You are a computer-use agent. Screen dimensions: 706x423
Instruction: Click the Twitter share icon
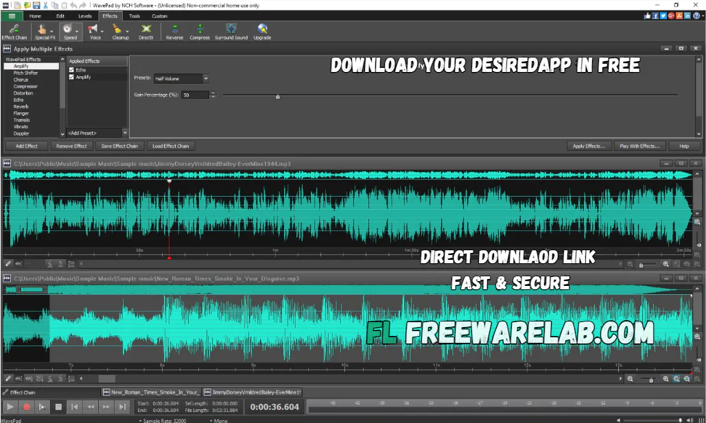click(x=663, y=16)
